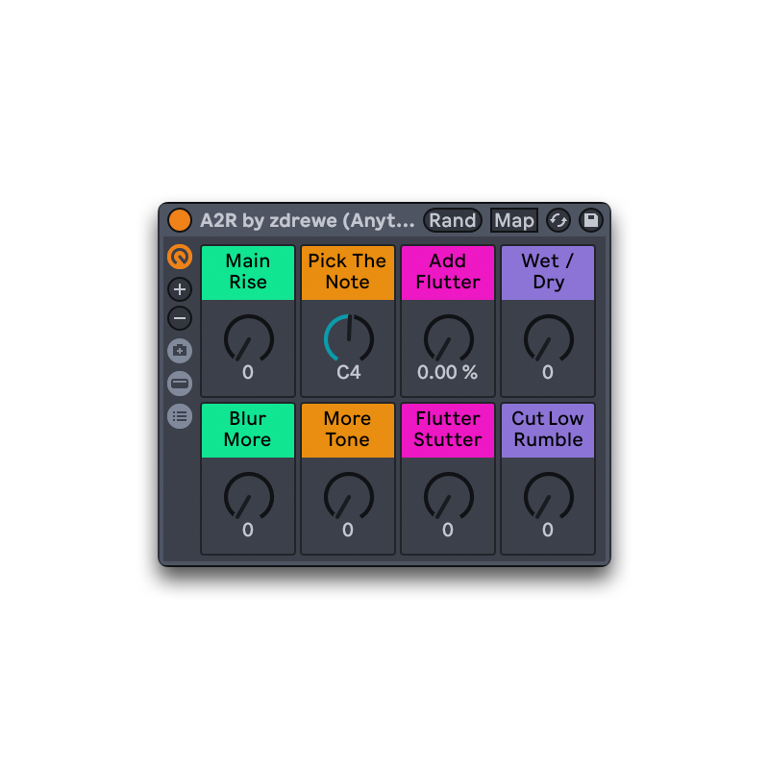
Task: Toggle the orange device activator button
Action: click(x=180, y=220)
